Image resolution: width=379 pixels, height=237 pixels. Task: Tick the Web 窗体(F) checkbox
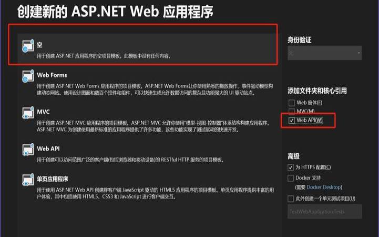pos(292,103)
